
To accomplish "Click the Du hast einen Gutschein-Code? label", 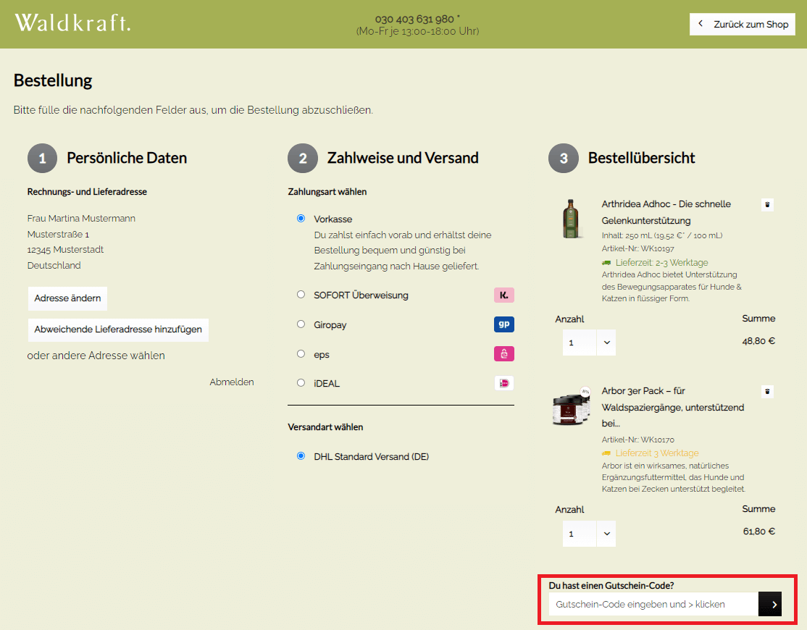I will (x=611, y=585).
